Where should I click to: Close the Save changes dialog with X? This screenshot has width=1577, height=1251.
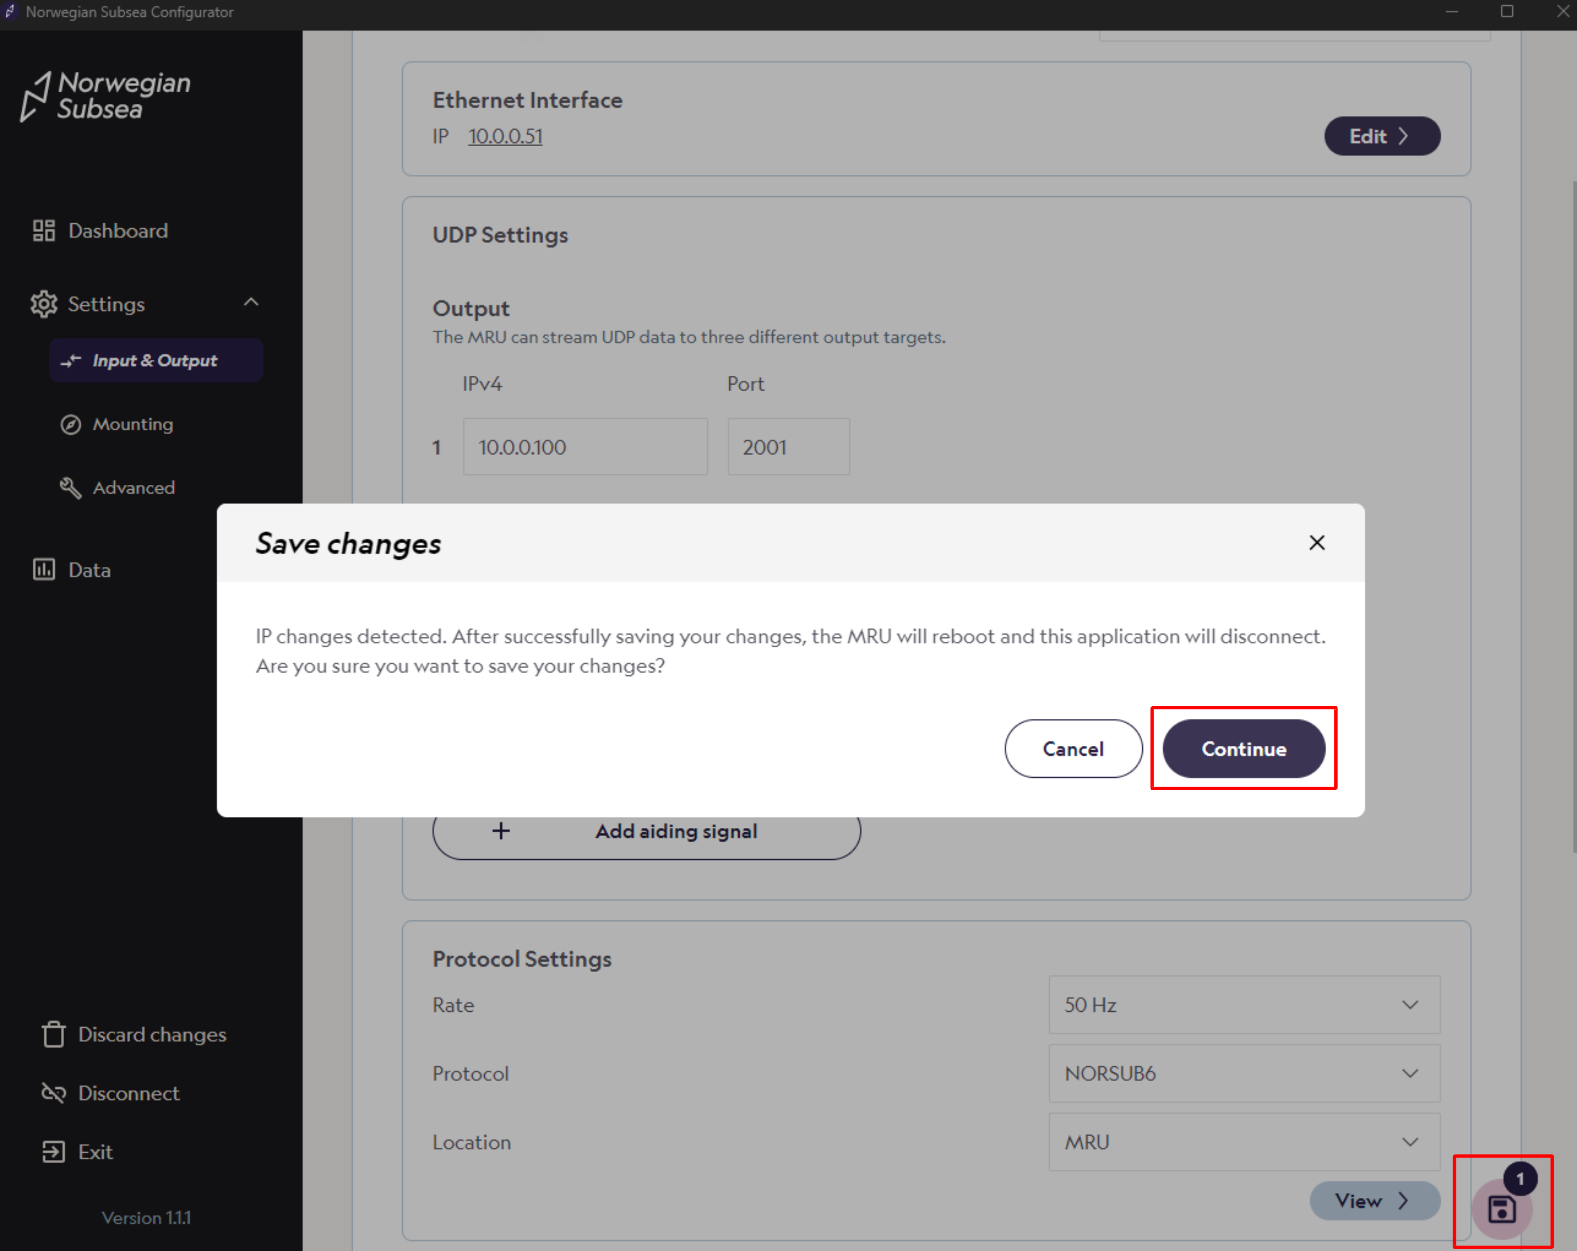[1316, 543]
